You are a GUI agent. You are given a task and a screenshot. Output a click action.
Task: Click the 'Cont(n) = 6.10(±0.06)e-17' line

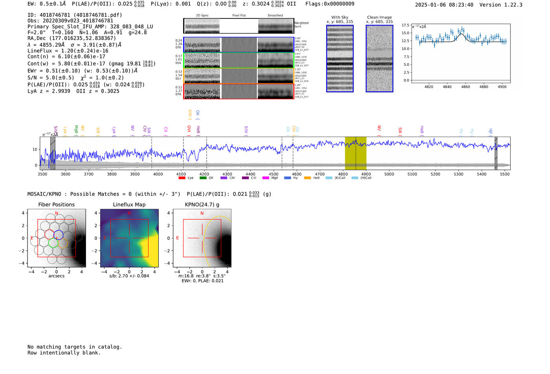tap(66, 57)
